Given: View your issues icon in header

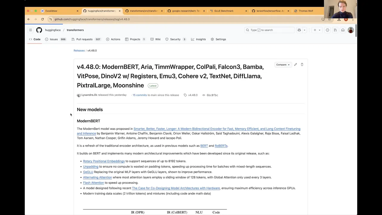Looking at the screenshot, I should 327,30.
